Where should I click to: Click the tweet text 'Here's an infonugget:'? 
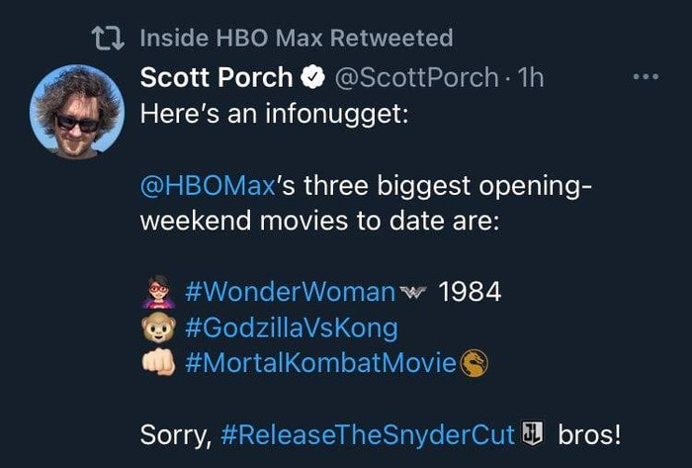pos(274,115)
